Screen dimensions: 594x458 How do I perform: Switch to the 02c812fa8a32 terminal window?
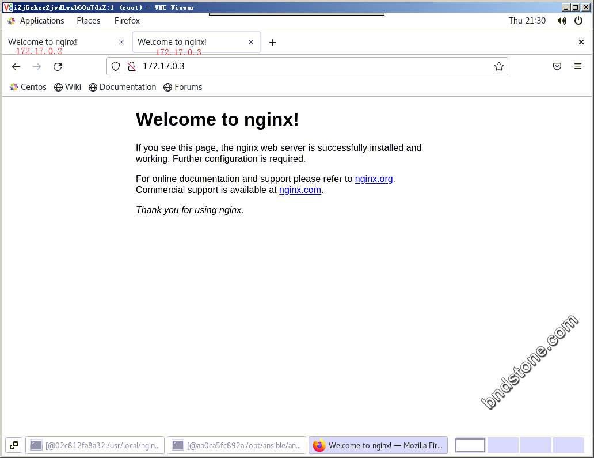95,445
